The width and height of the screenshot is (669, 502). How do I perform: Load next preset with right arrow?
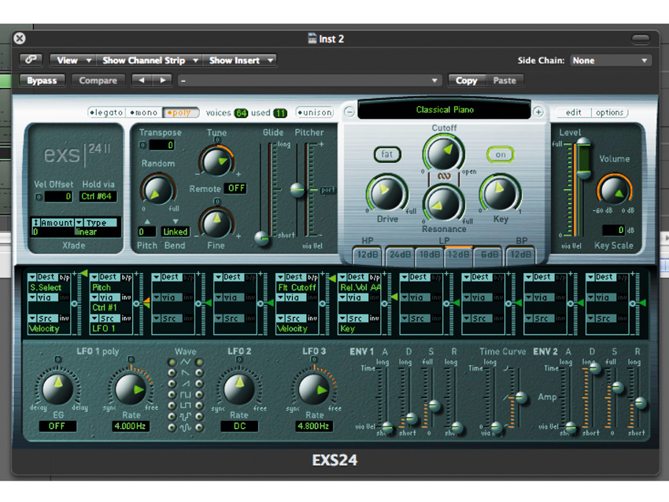click(x=163, y=80)
